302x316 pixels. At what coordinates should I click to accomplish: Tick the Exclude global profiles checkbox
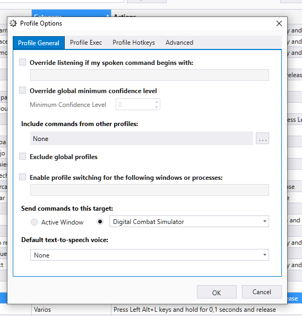22,156
